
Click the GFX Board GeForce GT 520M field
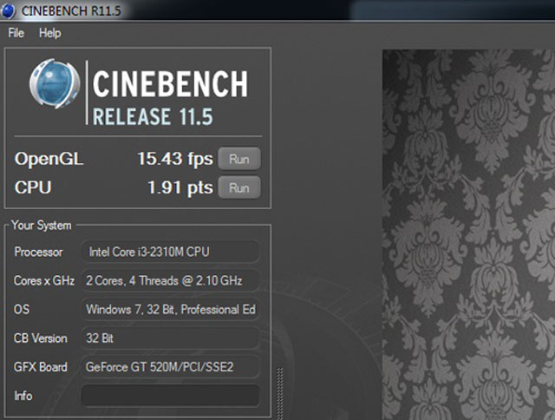pos(170,366)
